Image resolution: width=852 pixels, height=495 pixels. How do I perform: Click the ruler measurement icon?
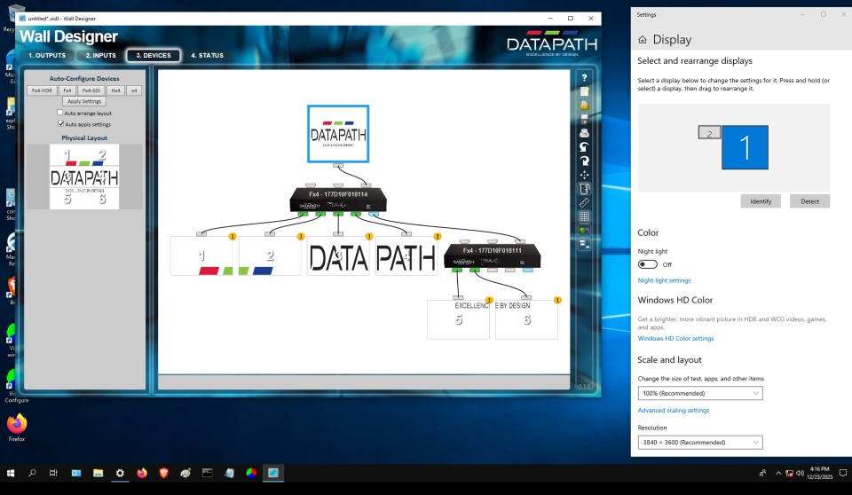(584, 202)
